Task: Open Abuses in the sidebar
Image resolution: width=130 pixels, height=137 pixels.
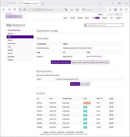Action: coord(10,40)
